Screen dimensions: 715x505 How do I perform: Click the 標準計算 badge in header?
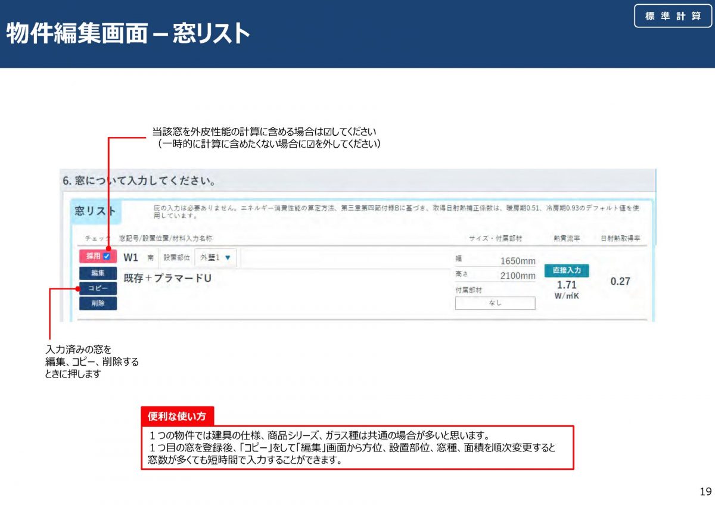[x=673, y=16]
